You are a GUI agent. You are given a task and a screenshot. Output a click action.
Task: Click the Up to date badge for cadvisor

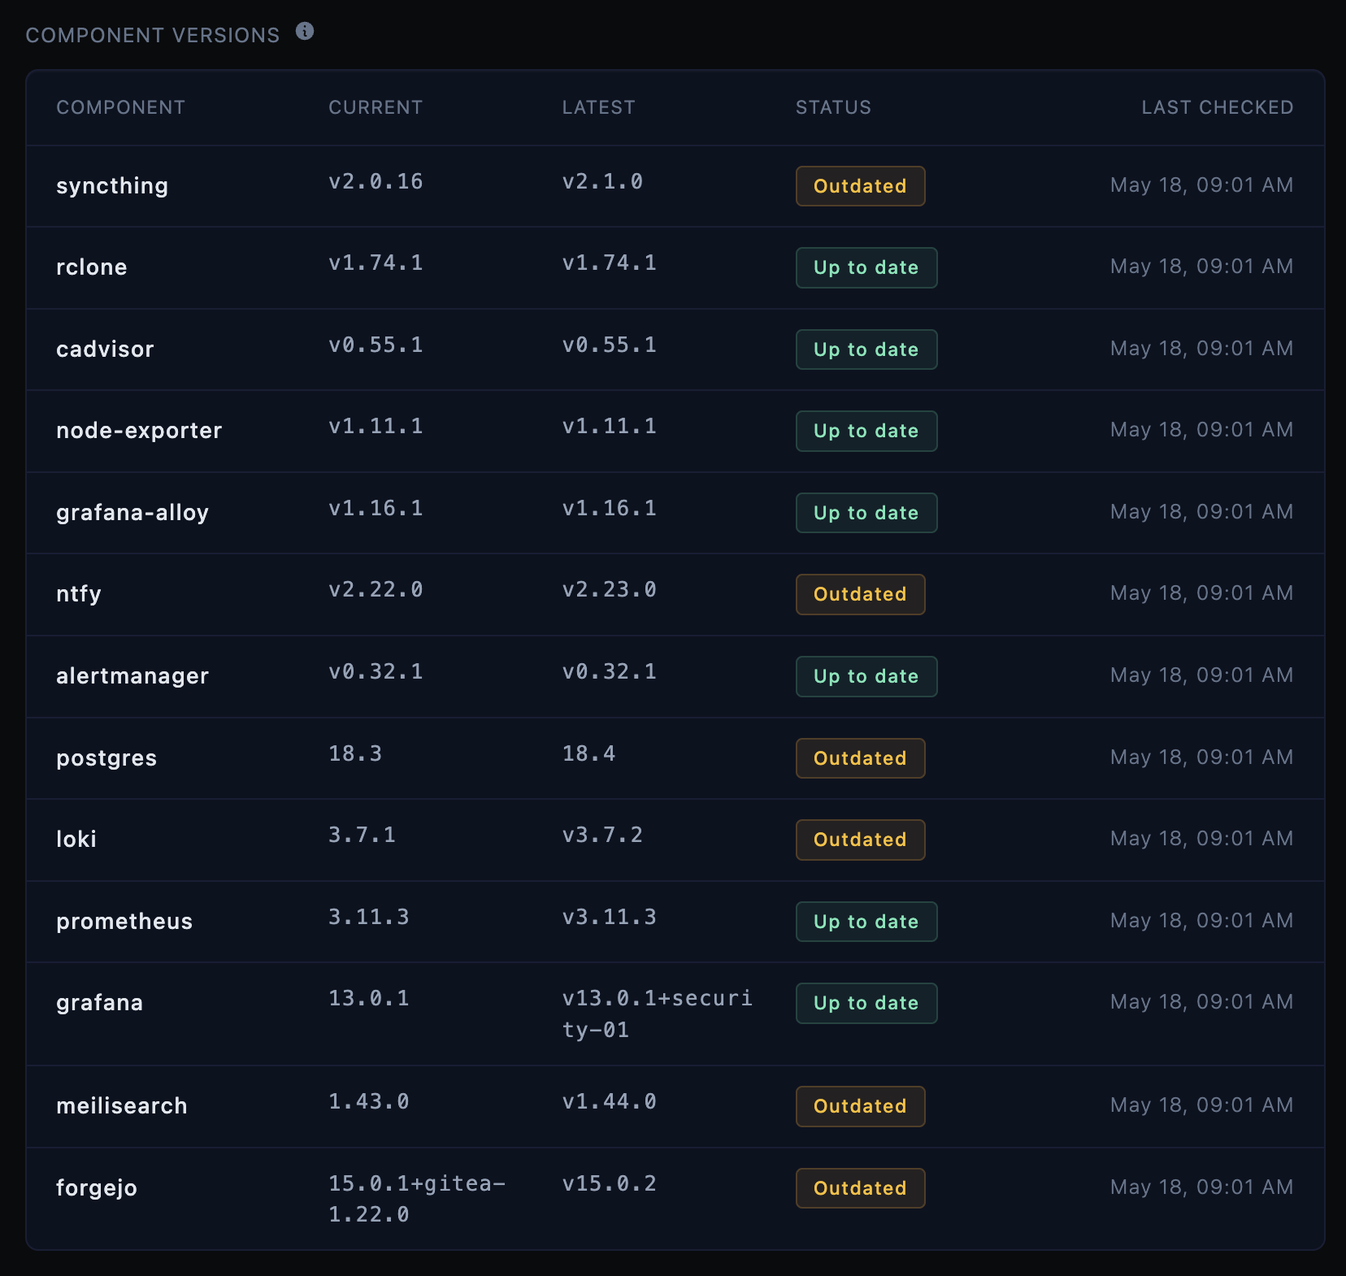click(x=866, y=349)
